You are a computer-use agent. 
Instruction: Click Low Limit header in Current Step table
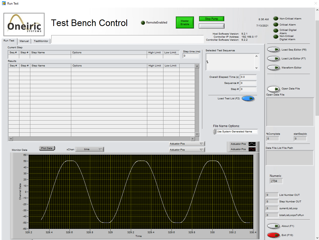point(171,53)
